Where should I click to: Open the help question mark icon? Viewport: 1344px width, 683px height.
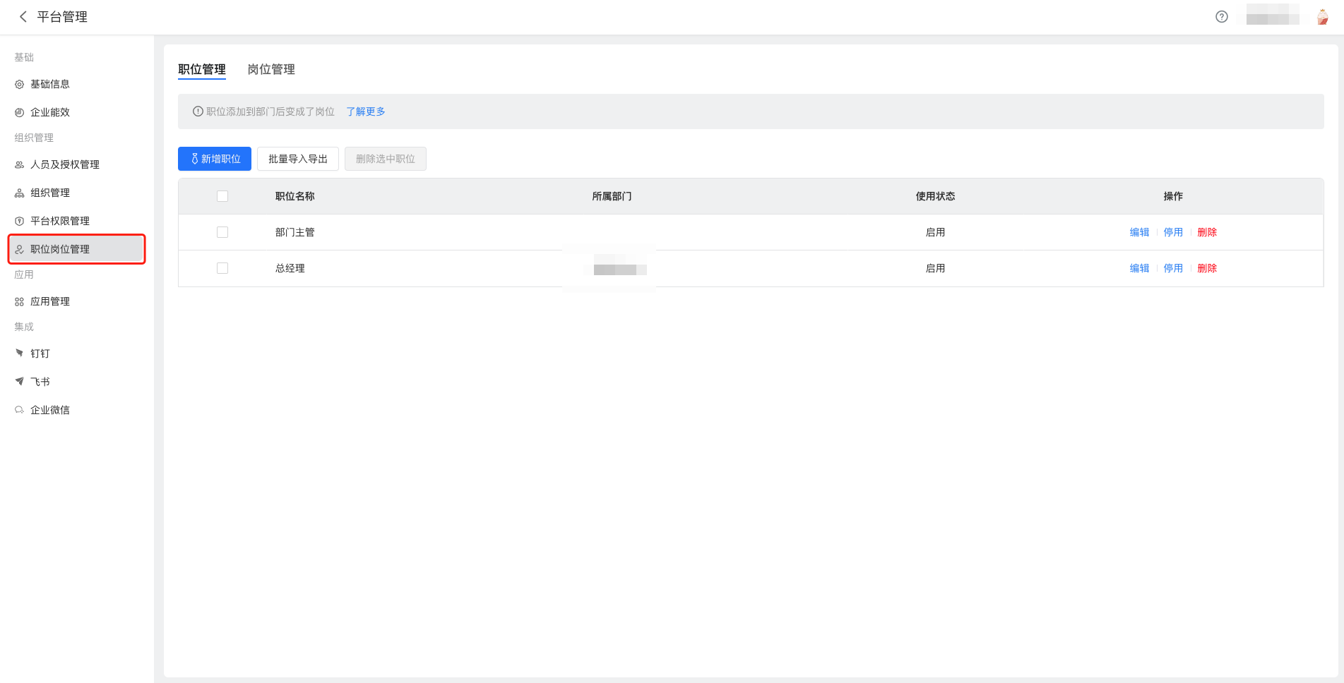coord(1221,17)
